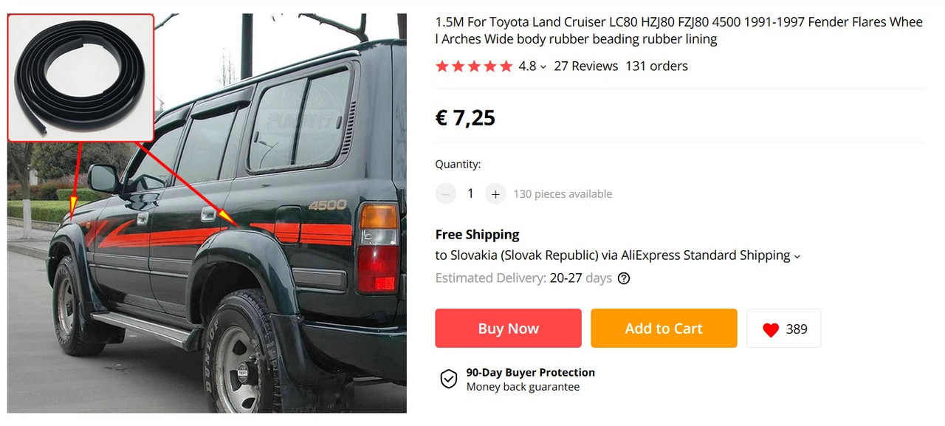Click the 389 wishlist count
The height and width of the screenshot is (426, 945).
[797, 329]
